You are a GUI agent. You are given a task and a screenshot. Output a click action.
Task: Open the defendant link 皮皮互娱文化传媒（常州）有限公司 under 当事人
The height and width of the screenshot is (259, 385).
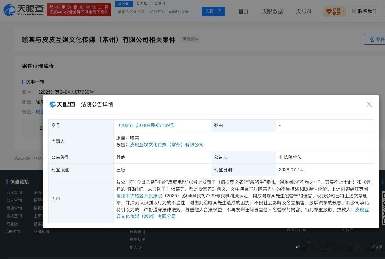166,145
